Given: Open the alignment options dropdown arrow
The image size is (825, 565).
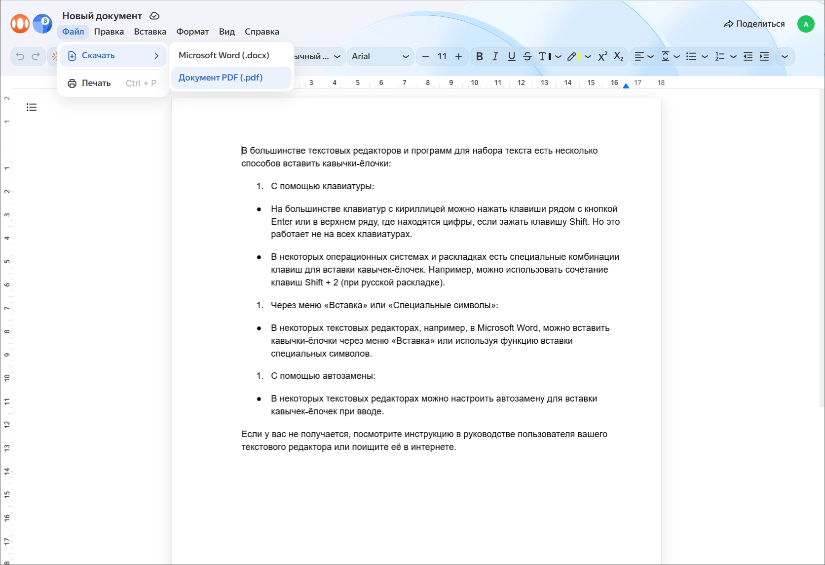Looking at the screenshot, I should click(x=651, y=56).
